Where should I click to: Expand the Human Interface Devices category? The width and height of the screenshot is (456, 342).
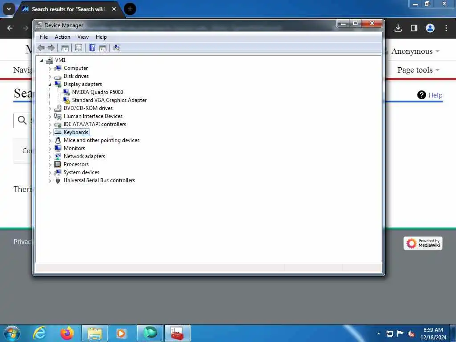[50, 117]
